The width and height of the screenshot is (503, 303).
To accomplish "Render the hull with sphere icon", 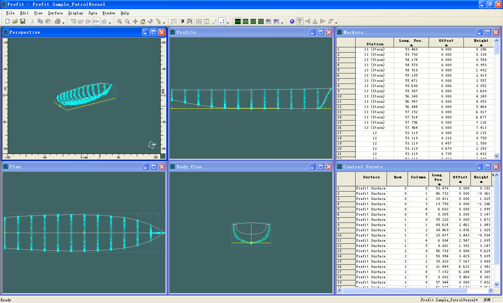I will pyautogui.click(x=292, y=21).
